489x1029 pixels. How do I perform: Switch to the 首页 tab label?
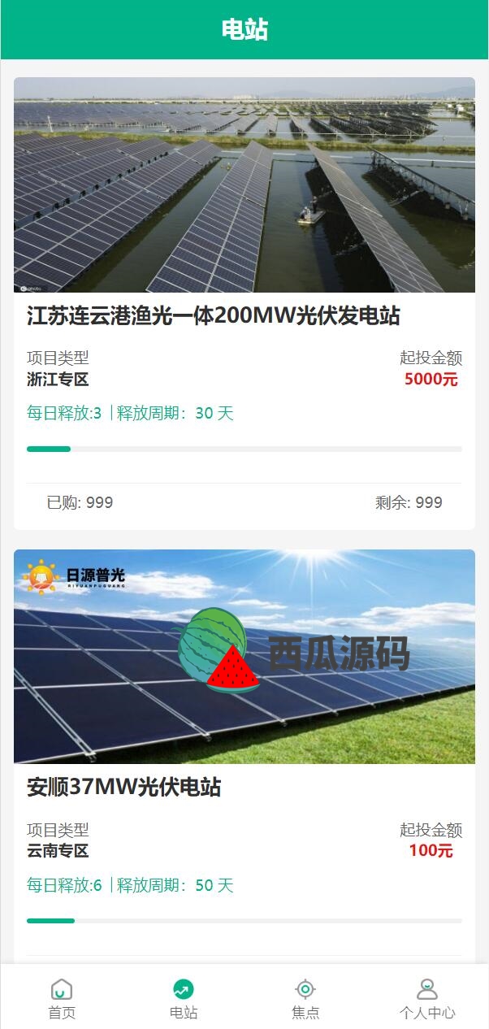click(62, 1013)
